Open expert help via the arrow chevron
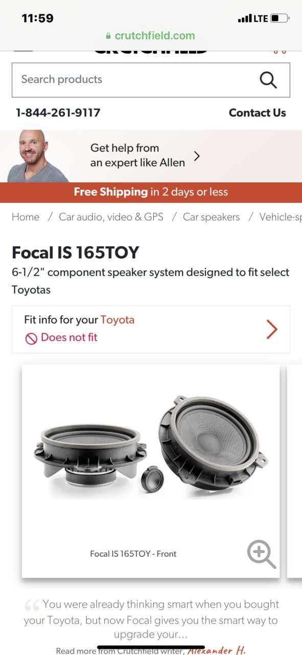The image size is (302, 655). pos(197,156)
